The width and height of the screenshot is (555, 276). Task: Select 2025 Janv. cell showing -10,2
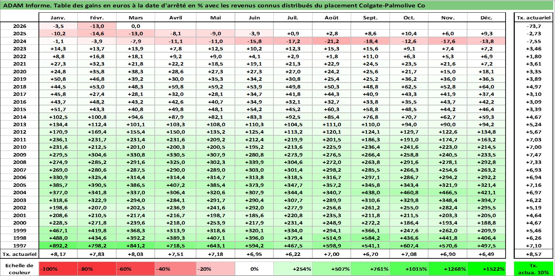pyautogui.click(x=58, y=33)
